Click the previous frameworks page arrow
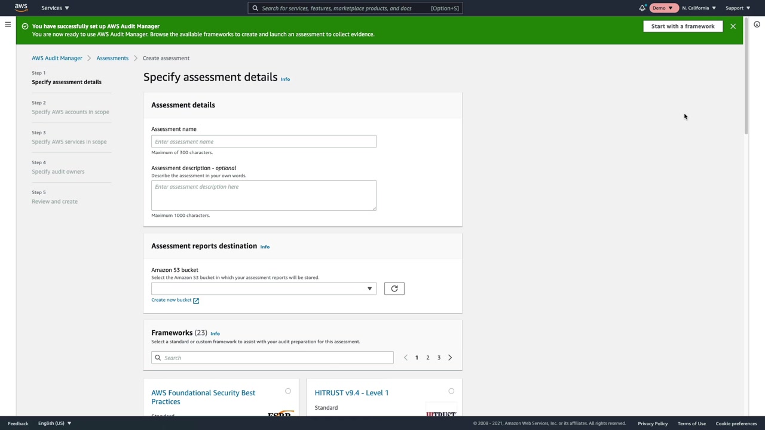The image size is (765, 430). tap(406, 358)
